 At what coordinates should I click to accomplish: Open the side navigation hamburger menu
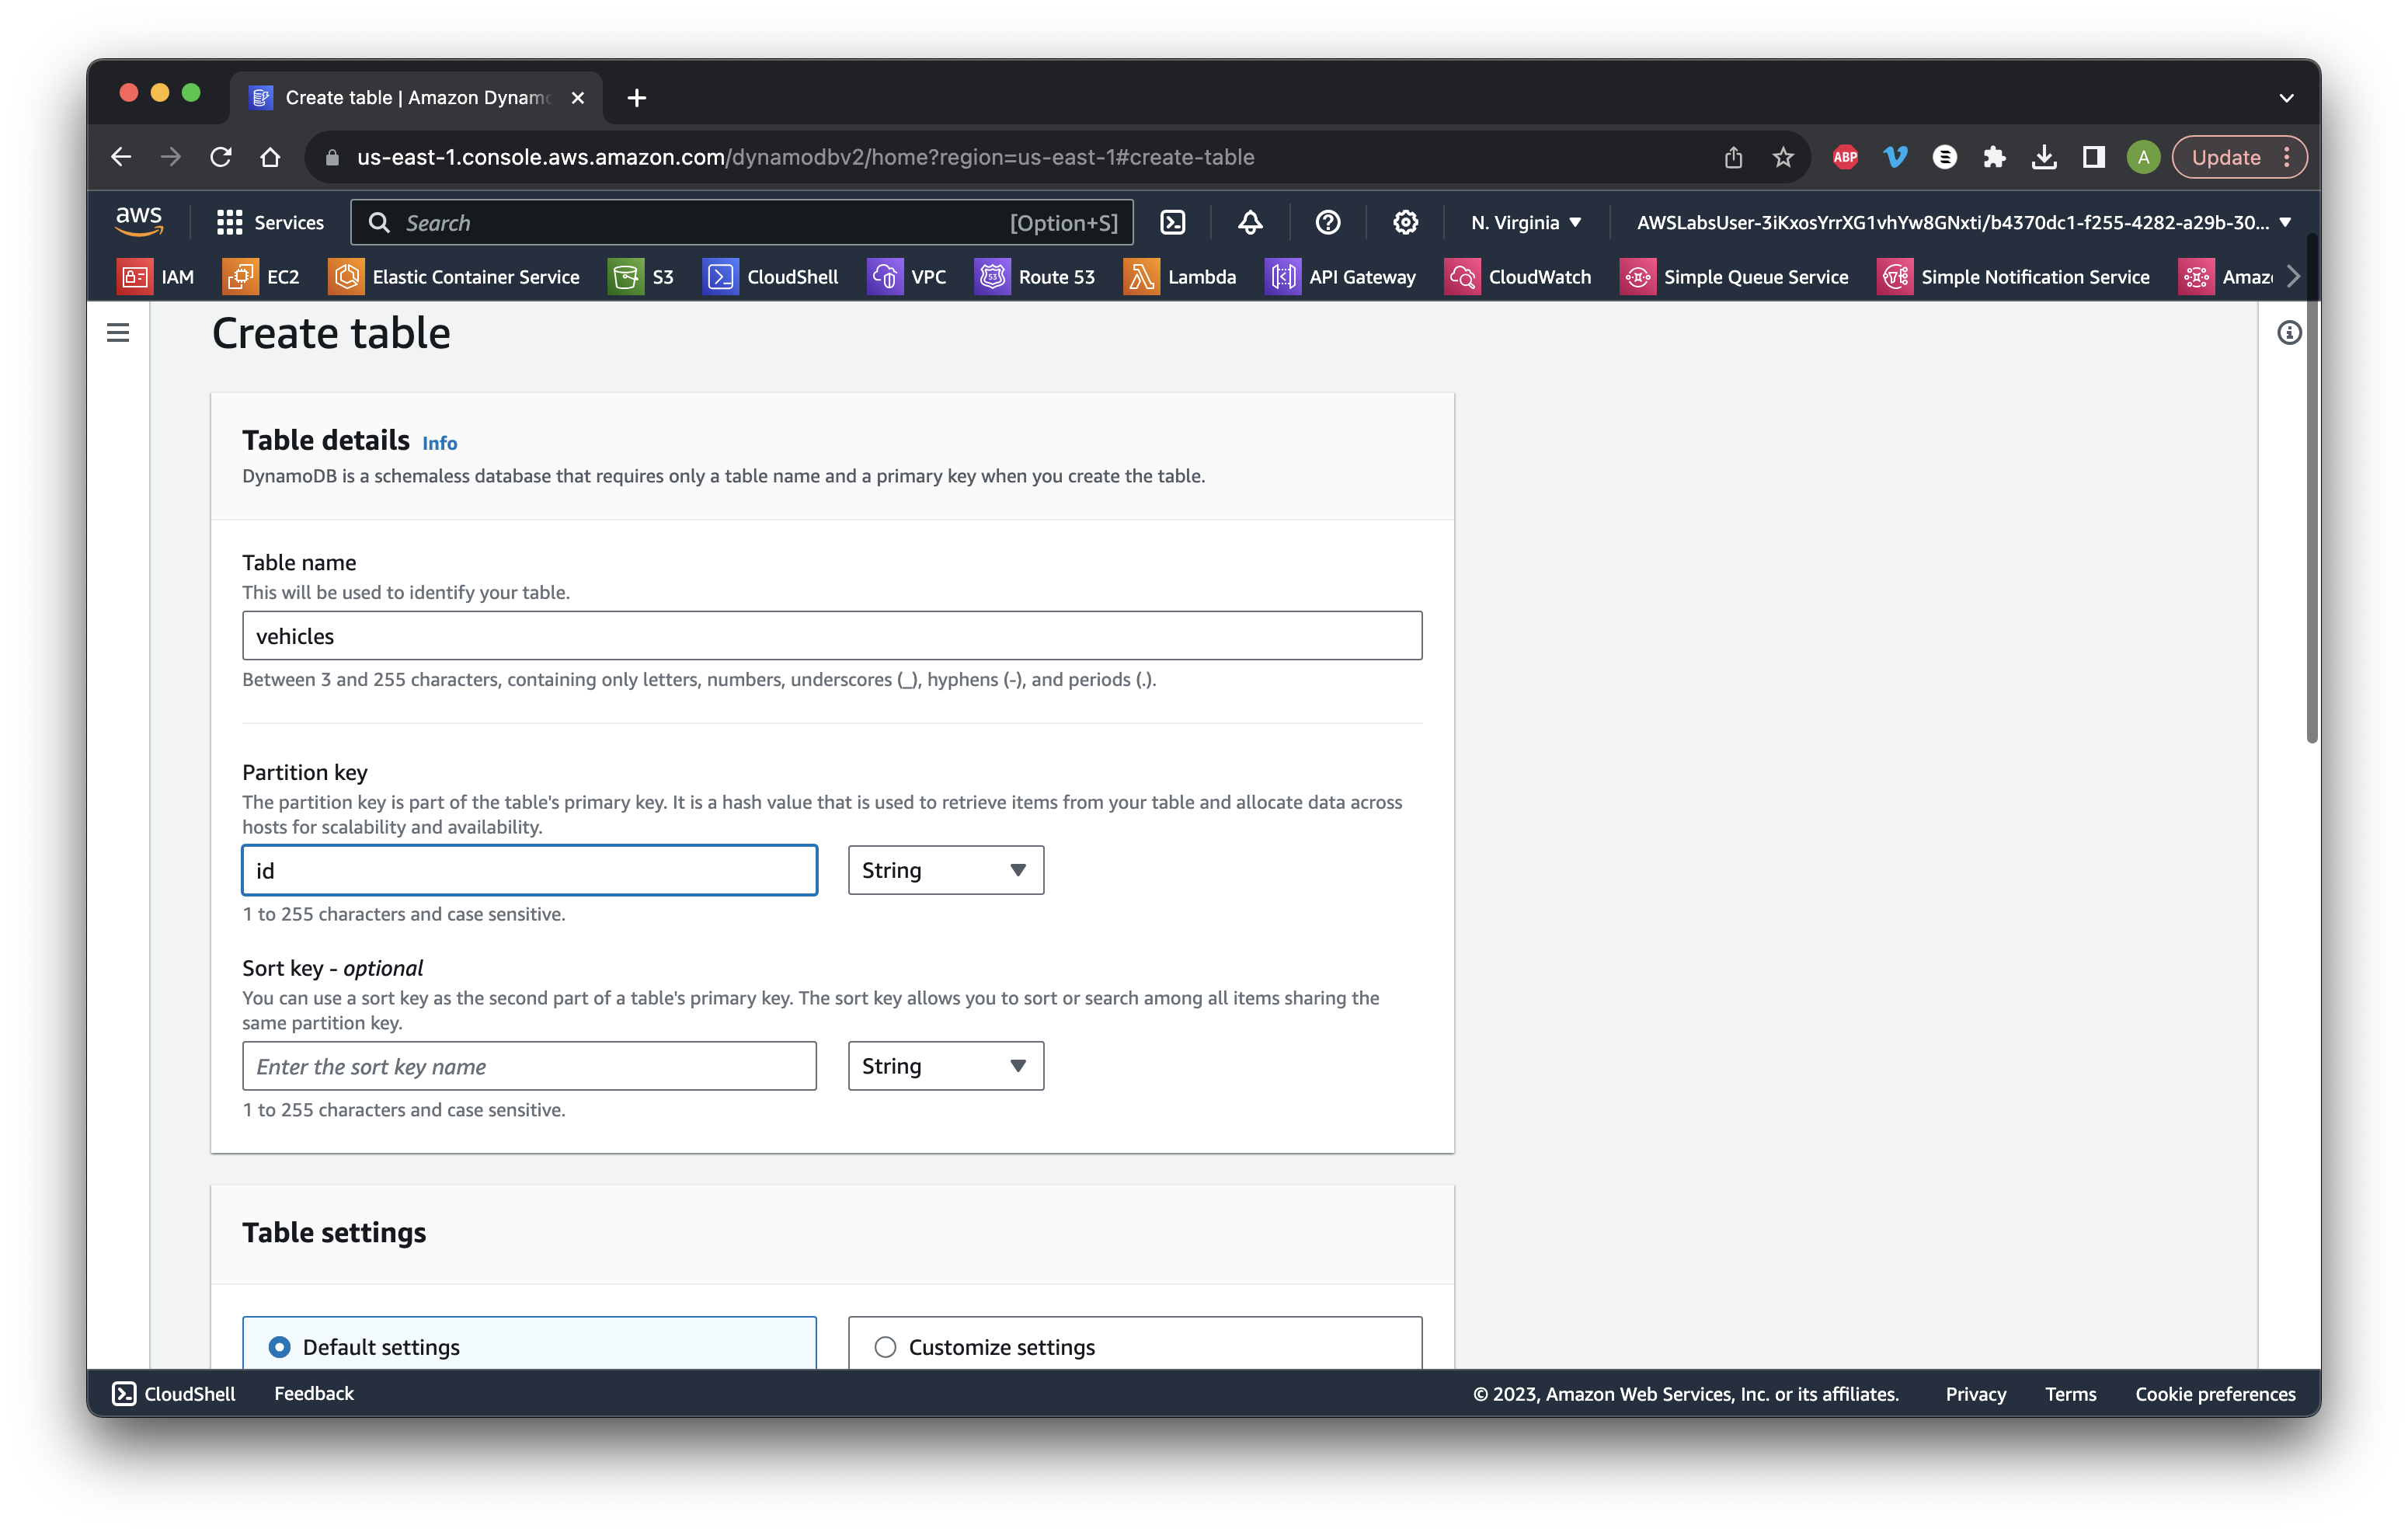[118, 333]
